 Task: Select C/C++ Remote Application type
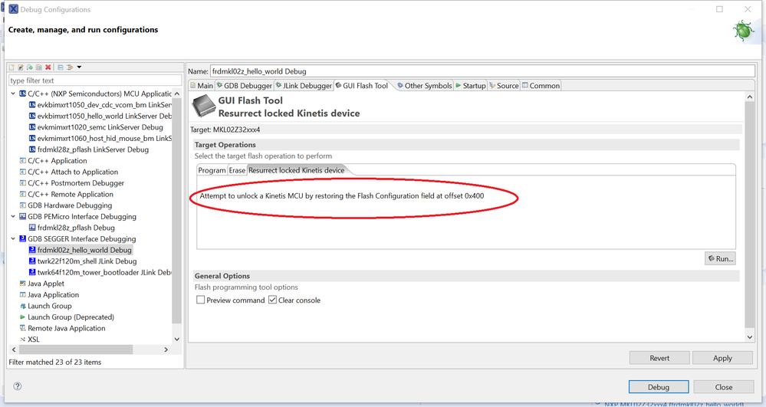pyautogui.click(x=66, y=195)
